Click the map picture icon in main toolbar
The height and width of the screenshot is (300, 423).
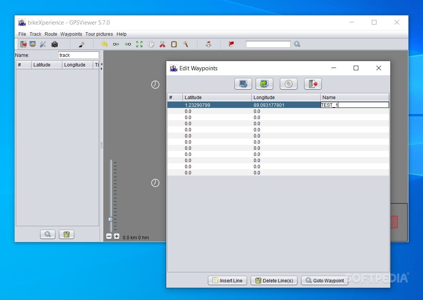pos(33,44)
